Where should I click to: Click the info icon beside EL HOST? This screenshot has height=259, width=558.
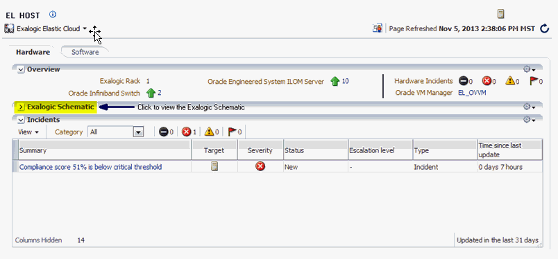(x=53, y=15)
